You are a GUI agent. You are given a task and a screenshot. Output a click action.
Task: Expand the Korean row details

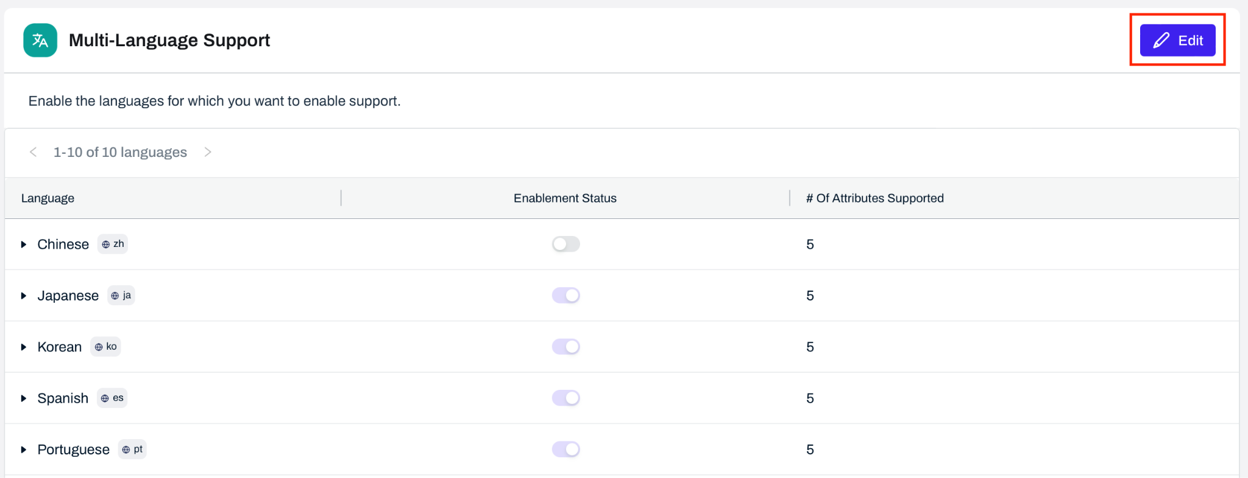click(x=24, y=347)
